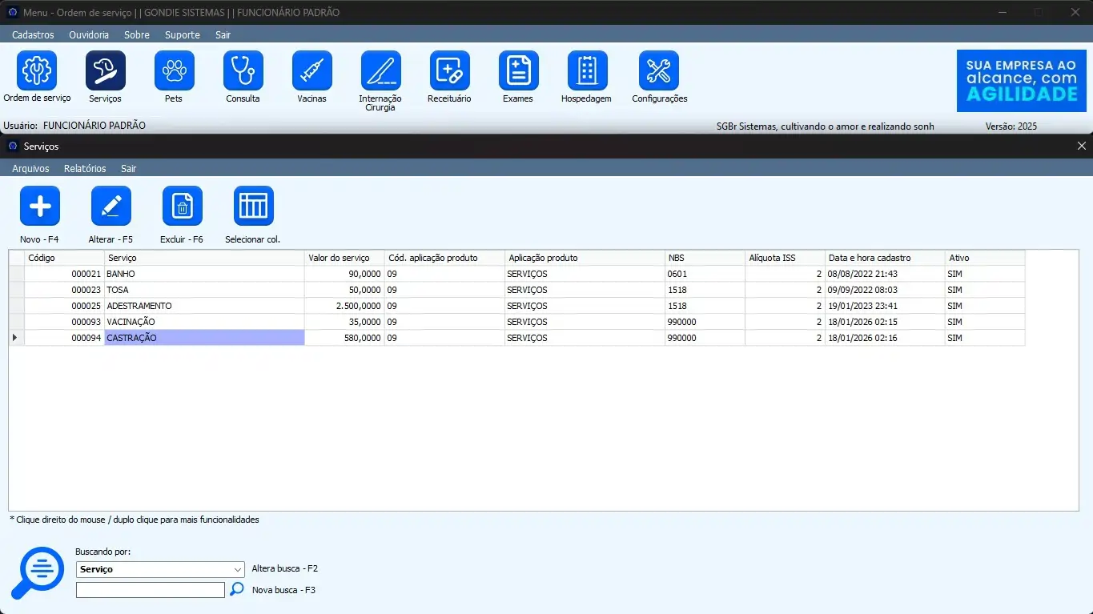Click the Pets paw icon
The width and height of the screenshot is (1093, 614).
(x=174, y=70)
